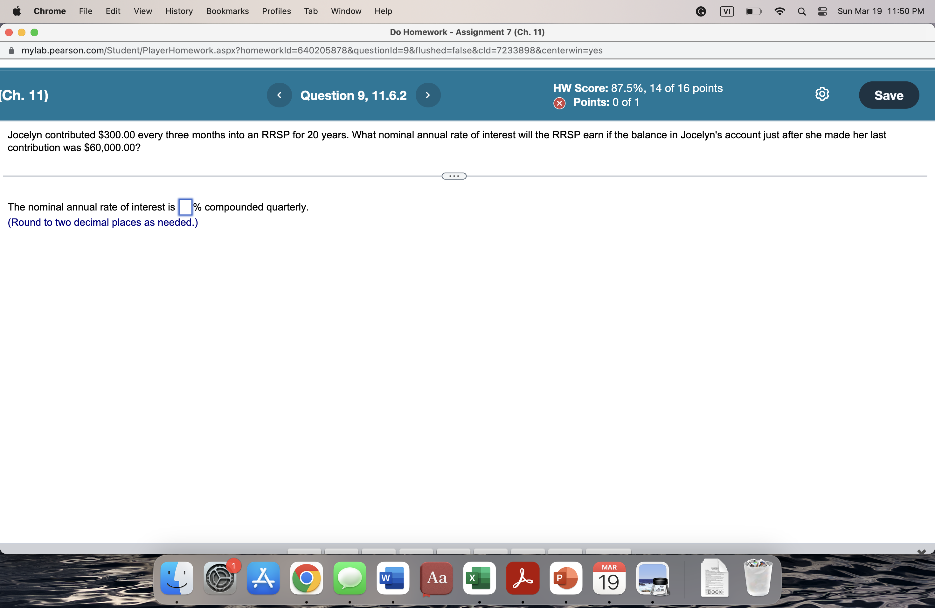Click the Save button
935x608 pixels.
tap(889, 95)
